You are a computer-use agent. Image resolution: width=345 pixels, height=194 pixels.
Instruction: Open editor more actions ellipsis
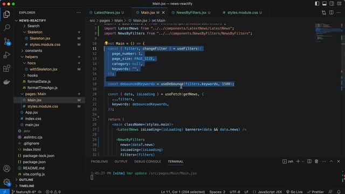tap(339, 12)
